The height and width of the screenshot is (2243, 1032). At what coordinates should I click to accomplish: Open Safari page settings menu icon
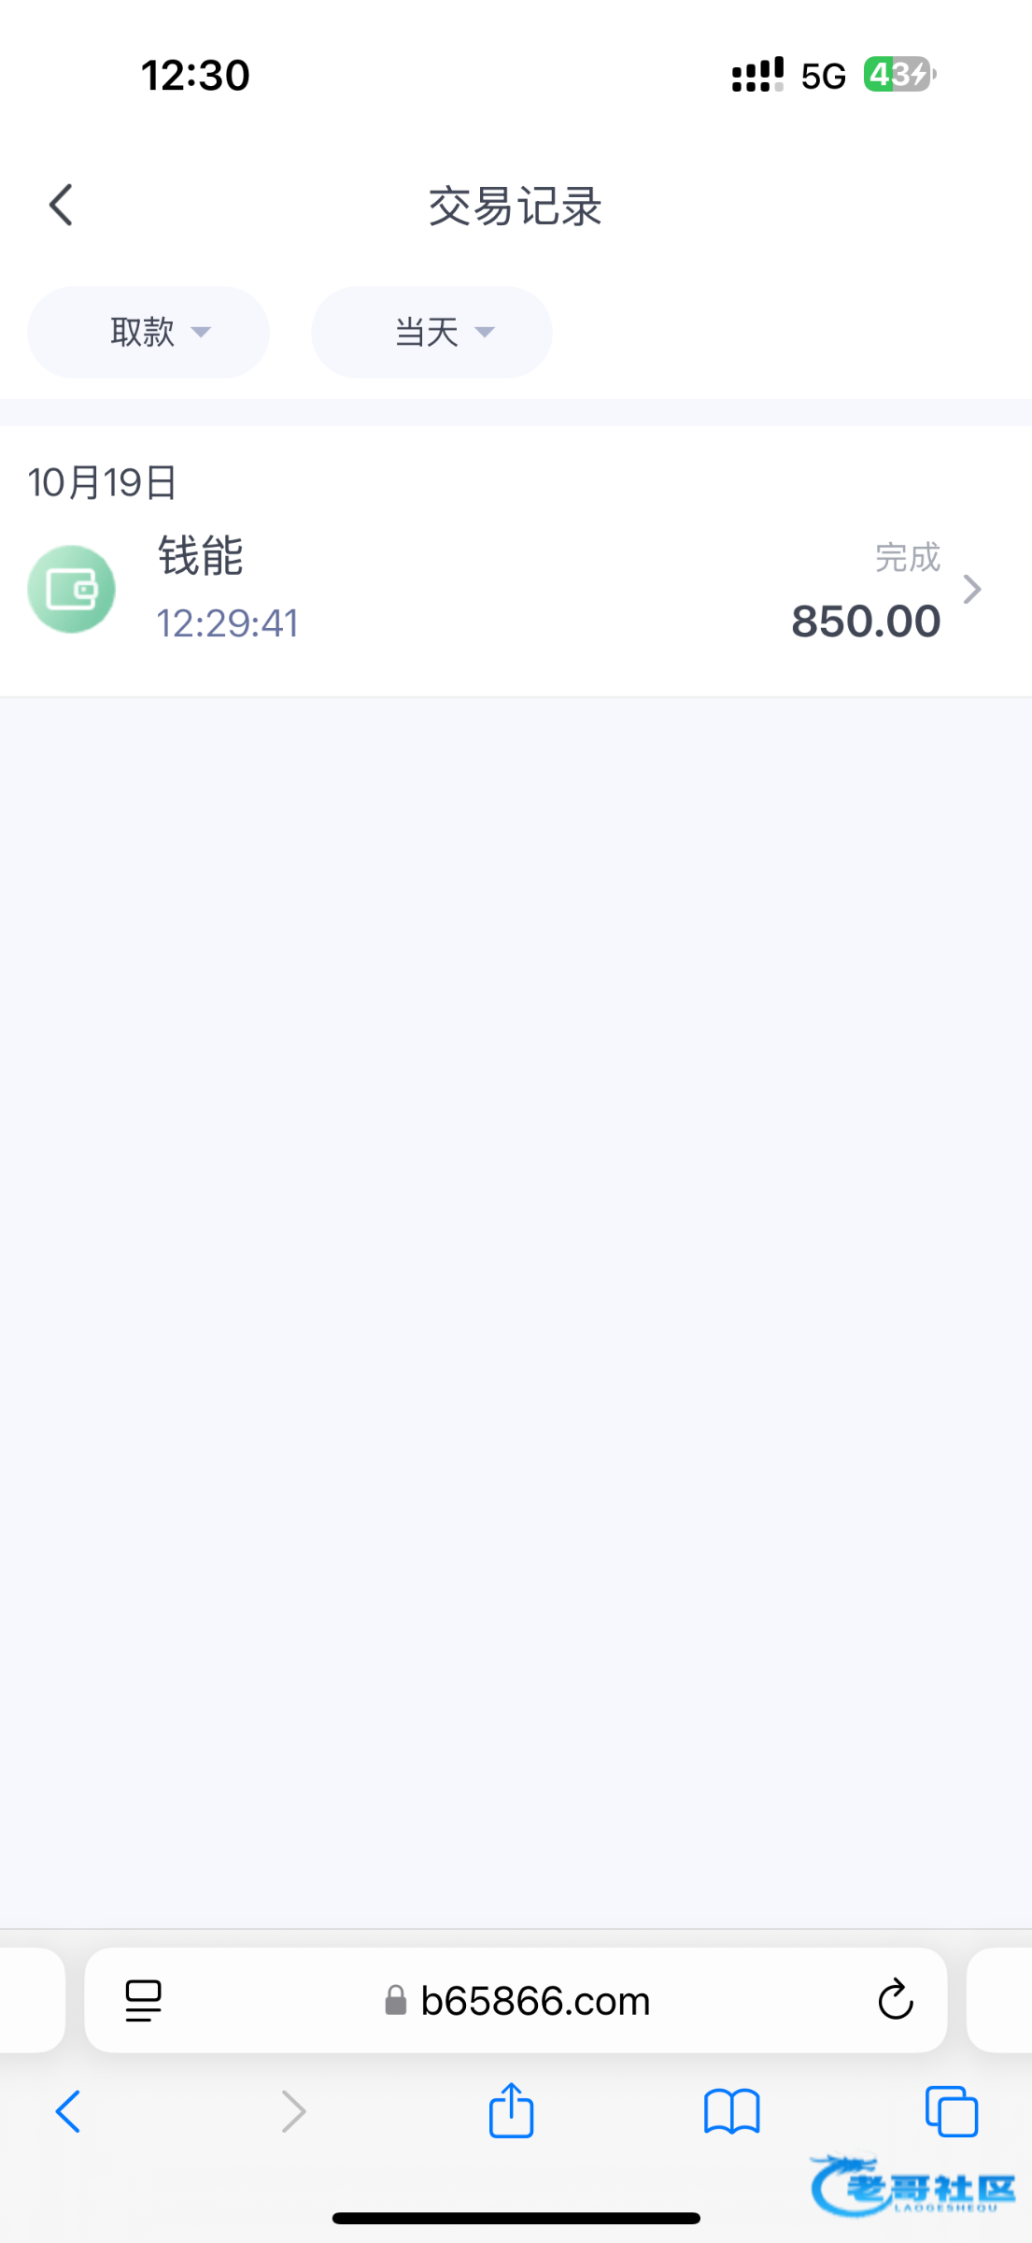[x=144, y=2001]
